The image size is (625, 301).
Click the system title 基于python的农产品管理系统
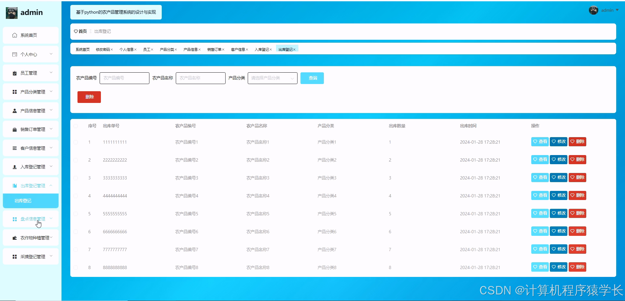[x=116, y=12]
